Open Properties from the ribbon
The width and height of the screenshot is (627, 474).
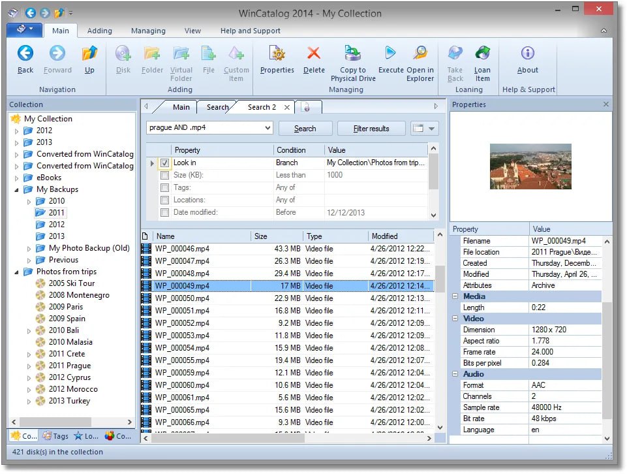[x=277, y=54]
